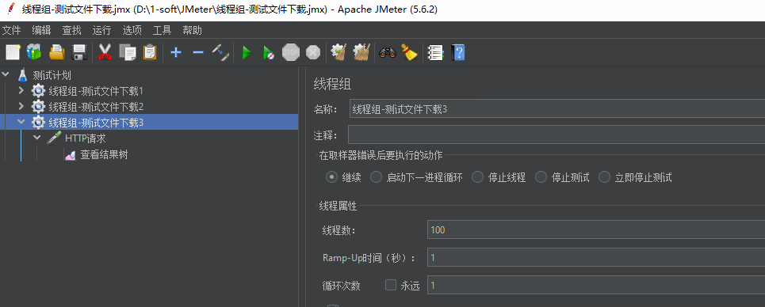The height and width of the screenshot is (307, 765).
Task: Click the Clear results broom icon
Action: (338, 51)
